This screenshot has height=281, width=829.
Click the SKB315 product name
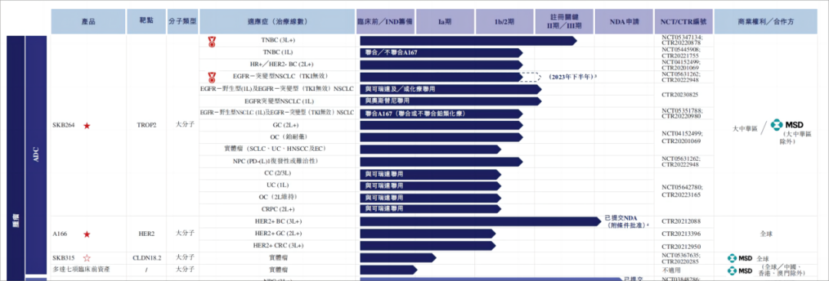tap(63, 258)
